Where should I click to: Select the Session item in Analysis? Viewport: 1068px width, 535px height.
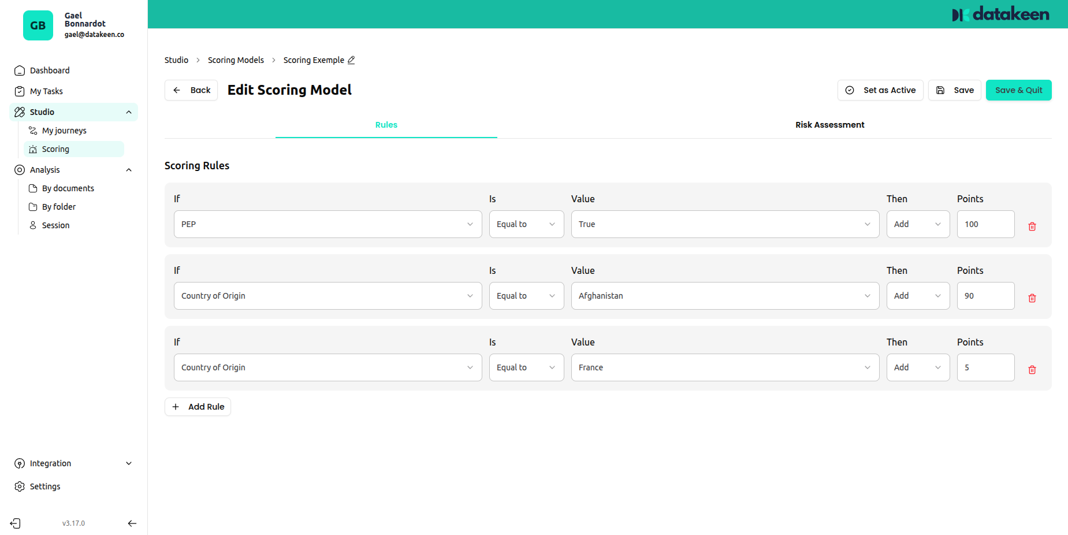(55, 225)
